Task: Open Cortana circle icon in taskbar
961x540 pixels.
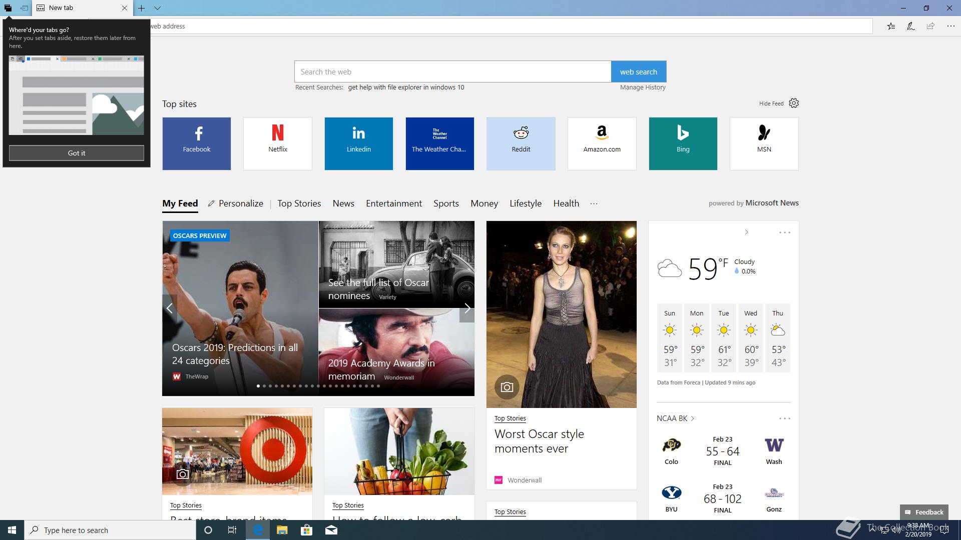Action: 208,530
